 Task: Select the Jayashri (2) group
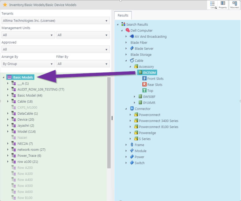pos(26,125)
